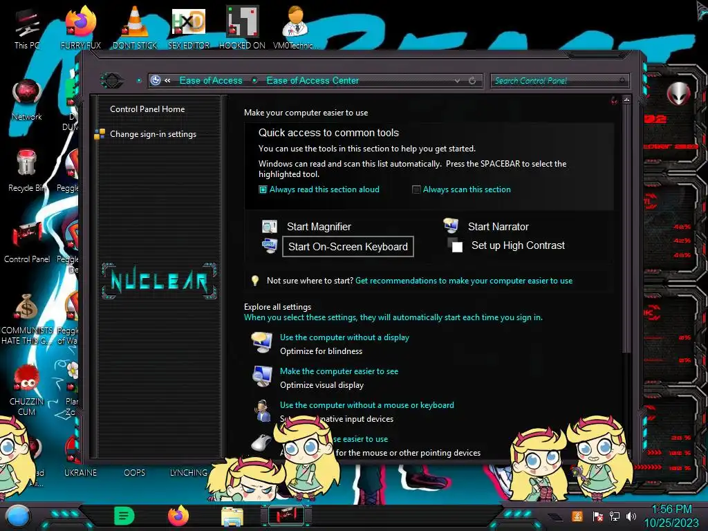This screenshot has width=708, height=531.
Task: Click the Alienware head gadget icon
Action: pos(678,93)
